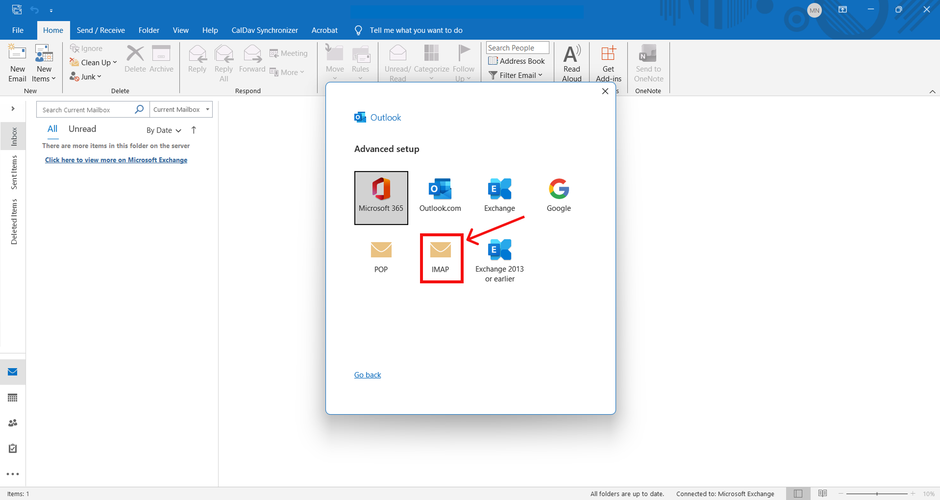Click Get Add-ins
This screenshot has height=500, width=940.
click(x=609, y=63)
